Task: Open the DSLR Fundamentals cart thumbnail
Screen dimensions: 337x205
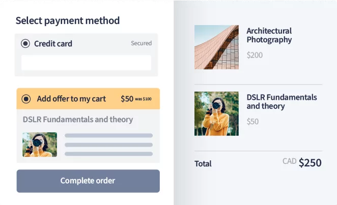Action: click(216, 114)
